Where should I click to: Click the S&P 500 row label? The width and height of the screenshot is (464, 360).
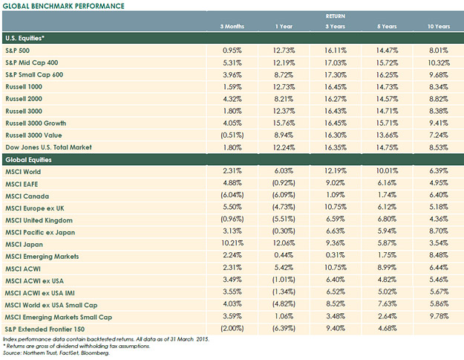[18, 51]
